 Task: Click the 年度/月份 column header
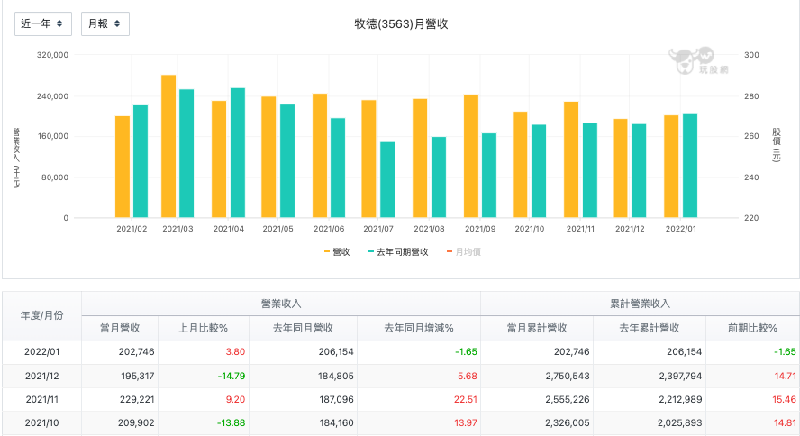[41, 316]
